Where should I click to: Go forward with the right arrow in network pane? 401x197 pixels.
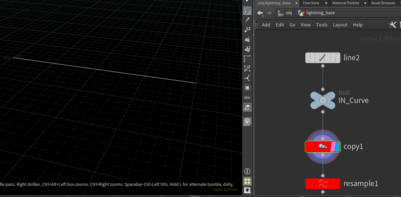coord(269,13)
